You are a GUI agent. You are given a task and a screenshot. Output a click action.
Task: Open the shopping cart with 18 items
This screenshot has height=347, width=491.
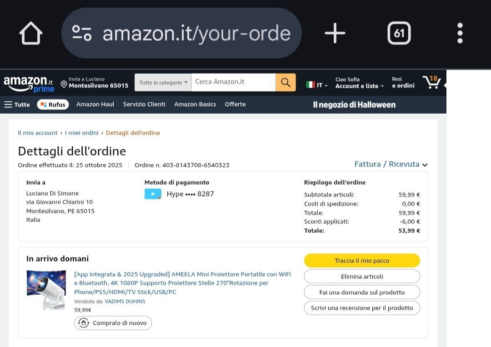point(431,82)
